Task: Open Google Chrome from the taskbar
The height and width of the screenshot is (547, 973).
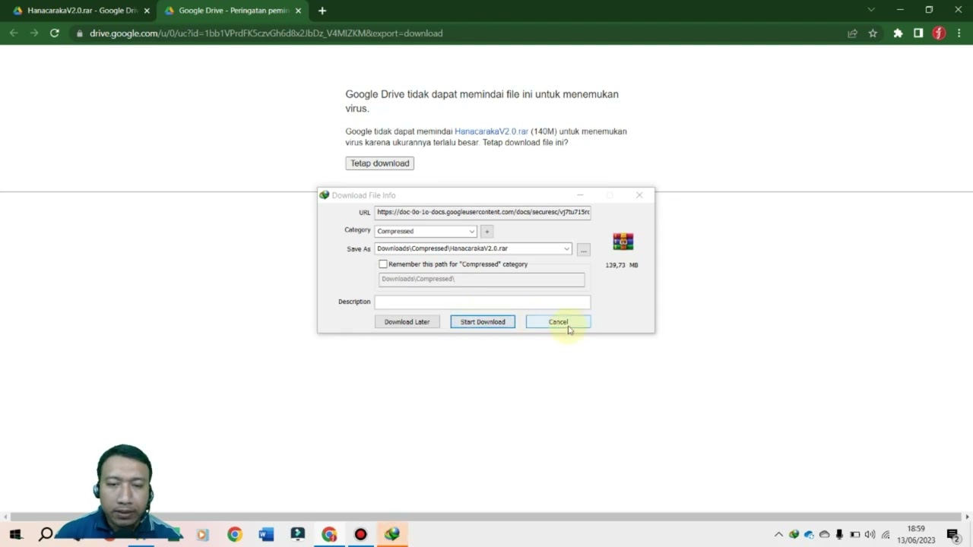Action: (x=234, y=535)
